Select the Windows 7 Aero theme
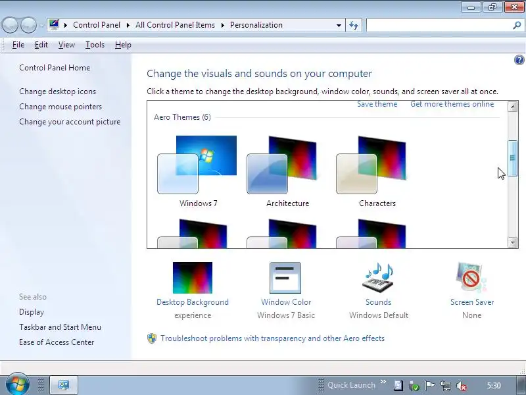 [x=197, y=171]
